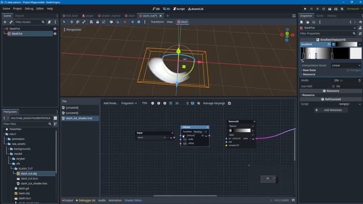Zoom in on the shader graph
363x204 pixels.
pyautogui.click(x=164, y=103)
